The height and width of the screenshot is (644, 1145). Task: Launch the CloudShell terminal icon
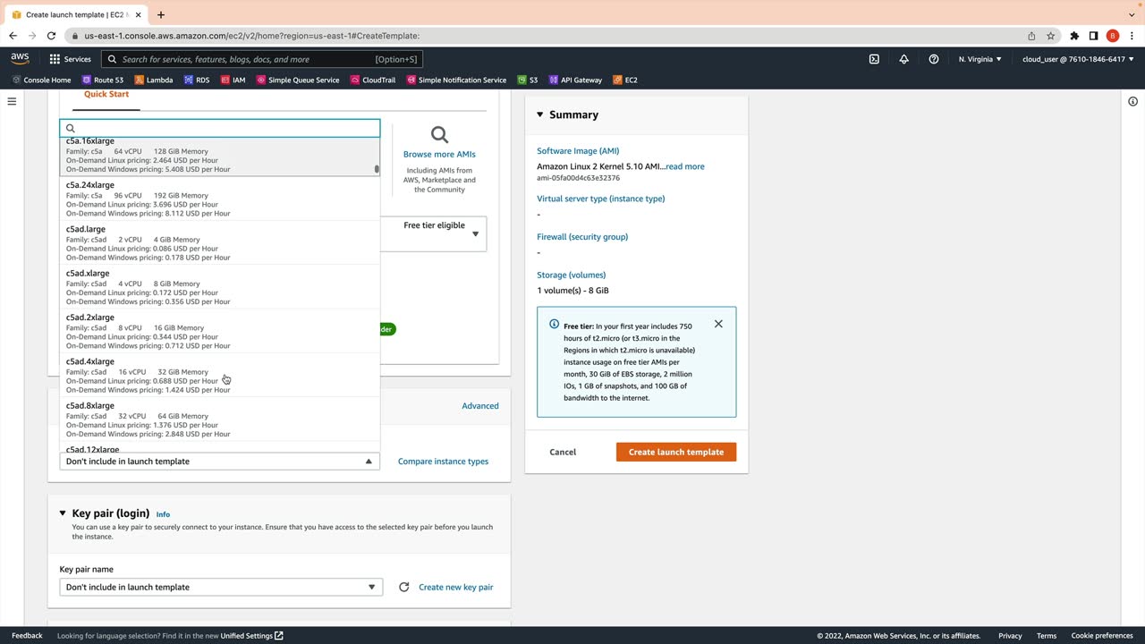(x=874, y=59)
